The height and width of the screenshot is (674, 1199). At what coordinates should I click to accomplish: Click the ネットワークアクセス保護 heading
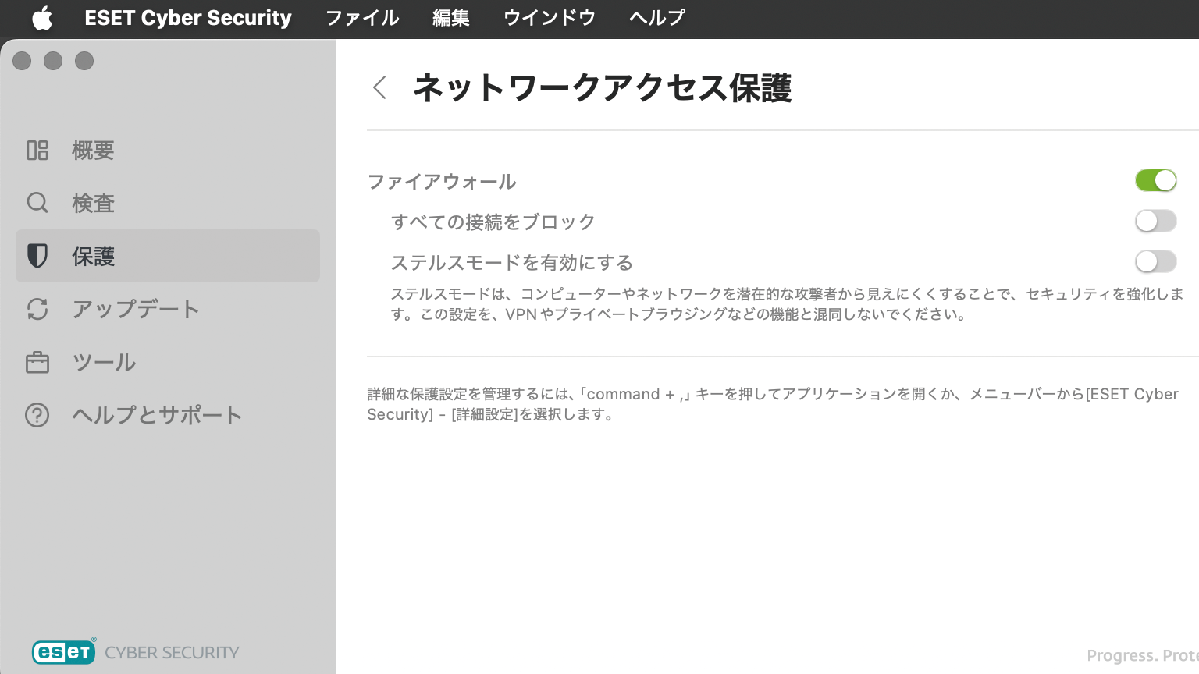602,87
